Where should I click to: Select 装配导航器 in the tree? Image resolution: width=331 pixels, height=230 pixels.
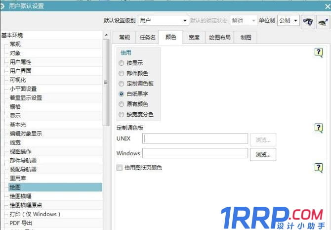(x=23, y=169)
